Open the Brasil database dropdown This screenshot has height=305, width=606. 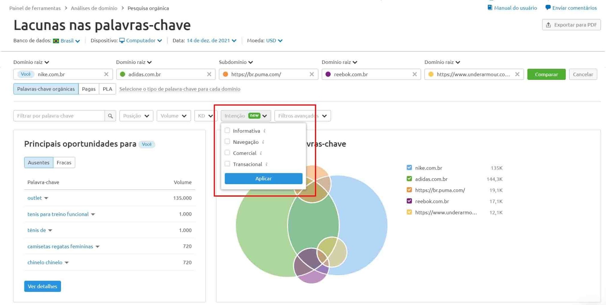(x=70, y=41)
